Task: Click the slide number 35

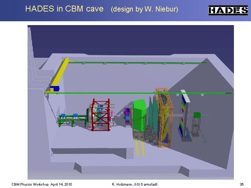Action: click(242, 184)
